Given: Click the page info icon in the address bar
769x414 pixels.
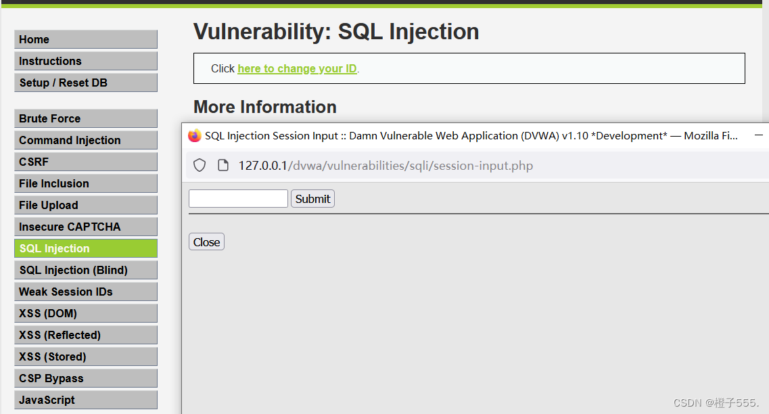Looking at the screenshot, I should pyautogui.click(x=223, y=165).
